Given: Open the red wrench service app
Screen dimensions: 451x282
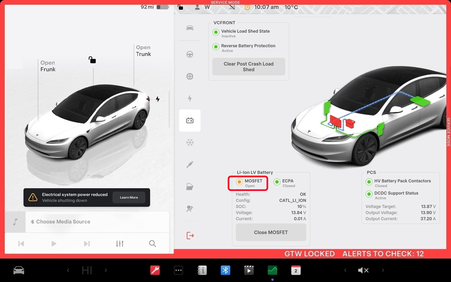Looking at the screenshot, I should [155, 270].
